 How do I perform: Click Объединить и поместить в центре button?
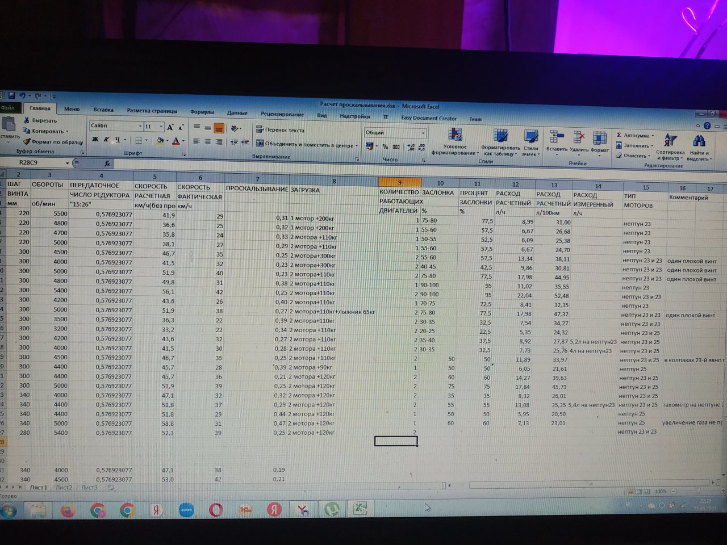[306, 145]
